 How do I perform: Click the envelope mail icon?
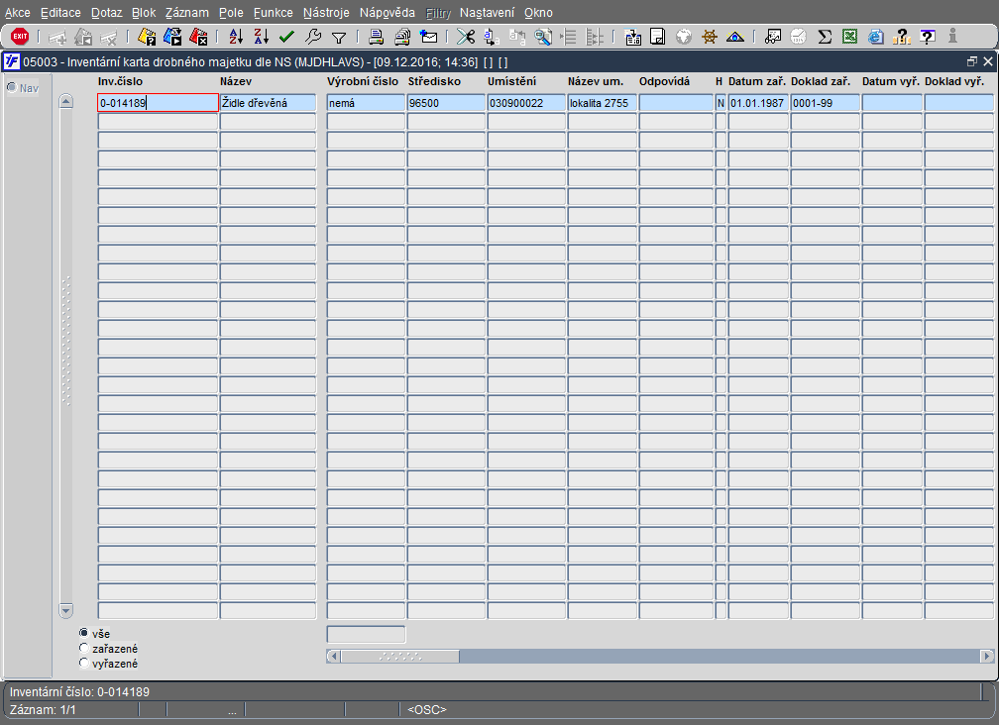[429, 37]
